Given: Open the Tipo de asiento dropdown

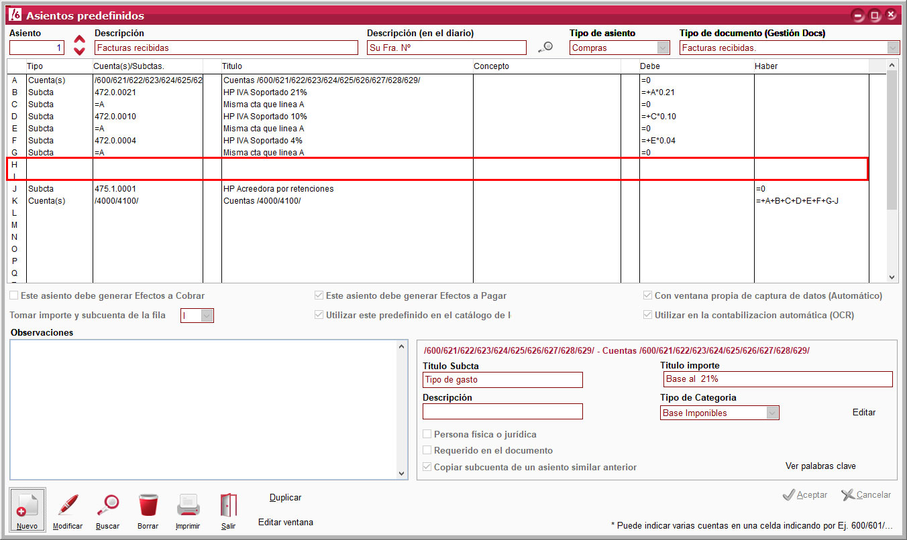Looking at the screenshot, I should click(663, 48).
